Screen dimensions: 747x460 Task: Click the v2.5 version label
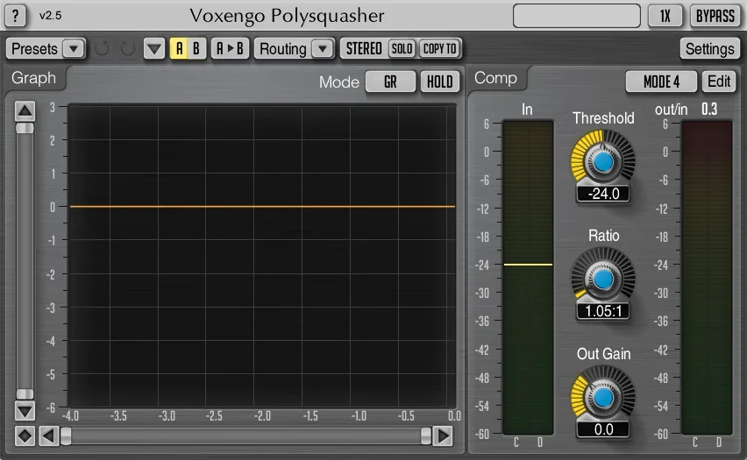coord(51,16)
